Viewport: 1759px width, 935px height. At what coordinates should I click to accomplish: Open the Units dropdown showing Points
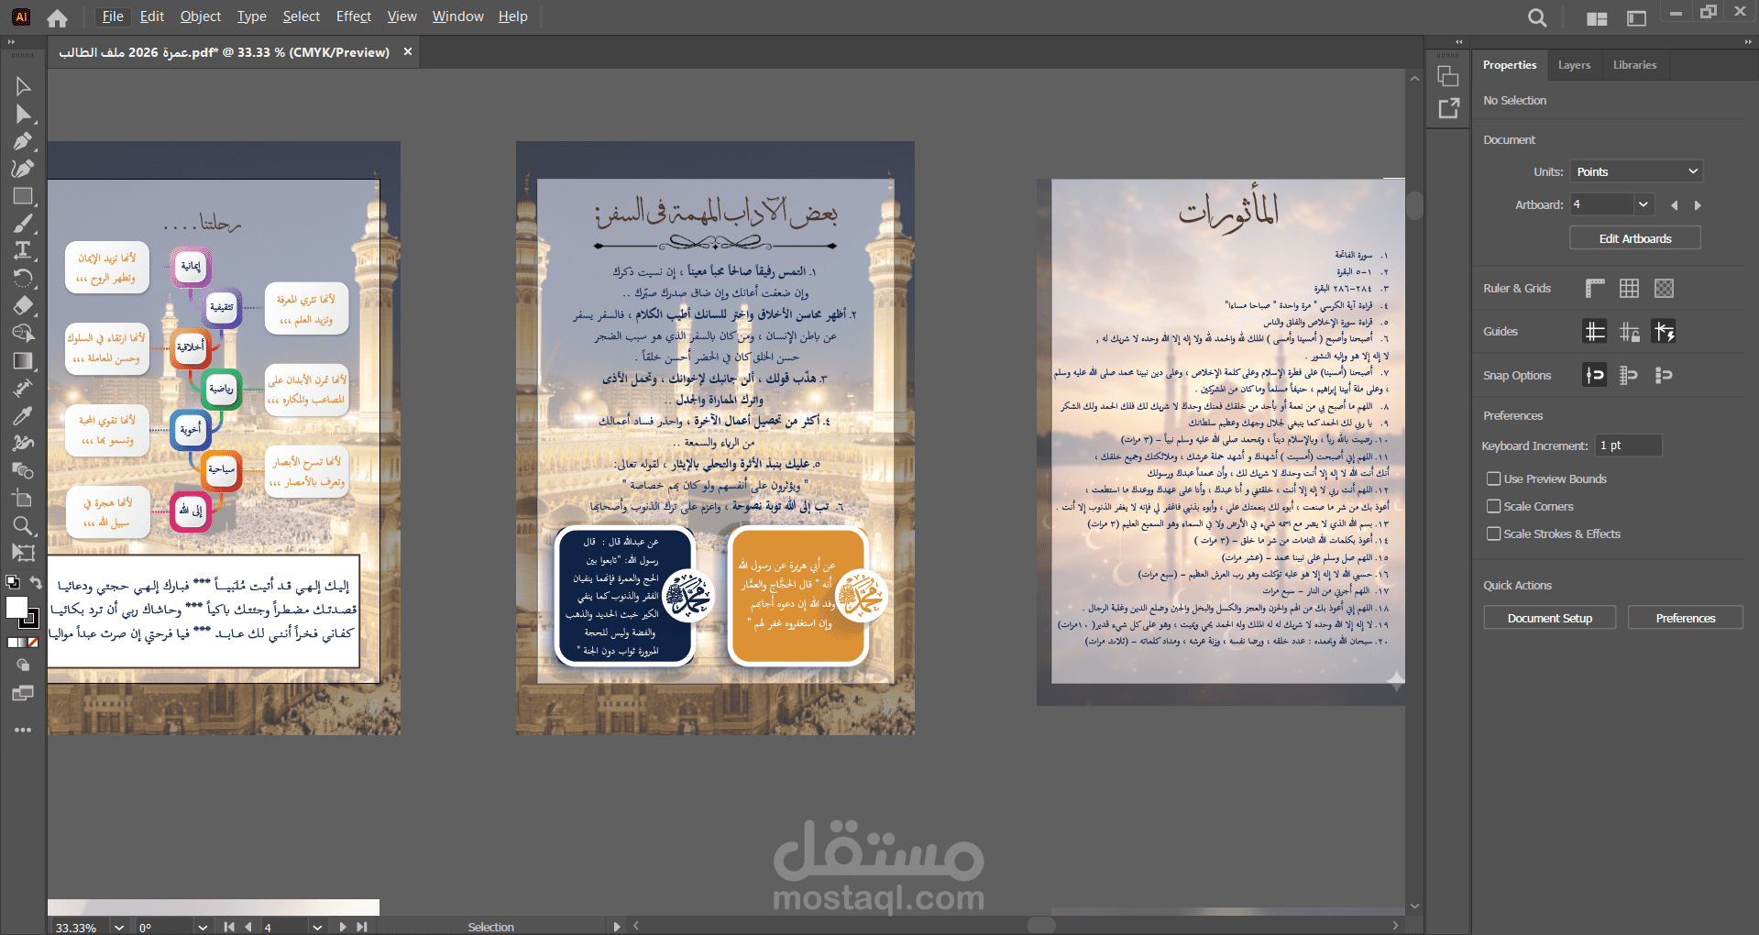[1636, 171]
